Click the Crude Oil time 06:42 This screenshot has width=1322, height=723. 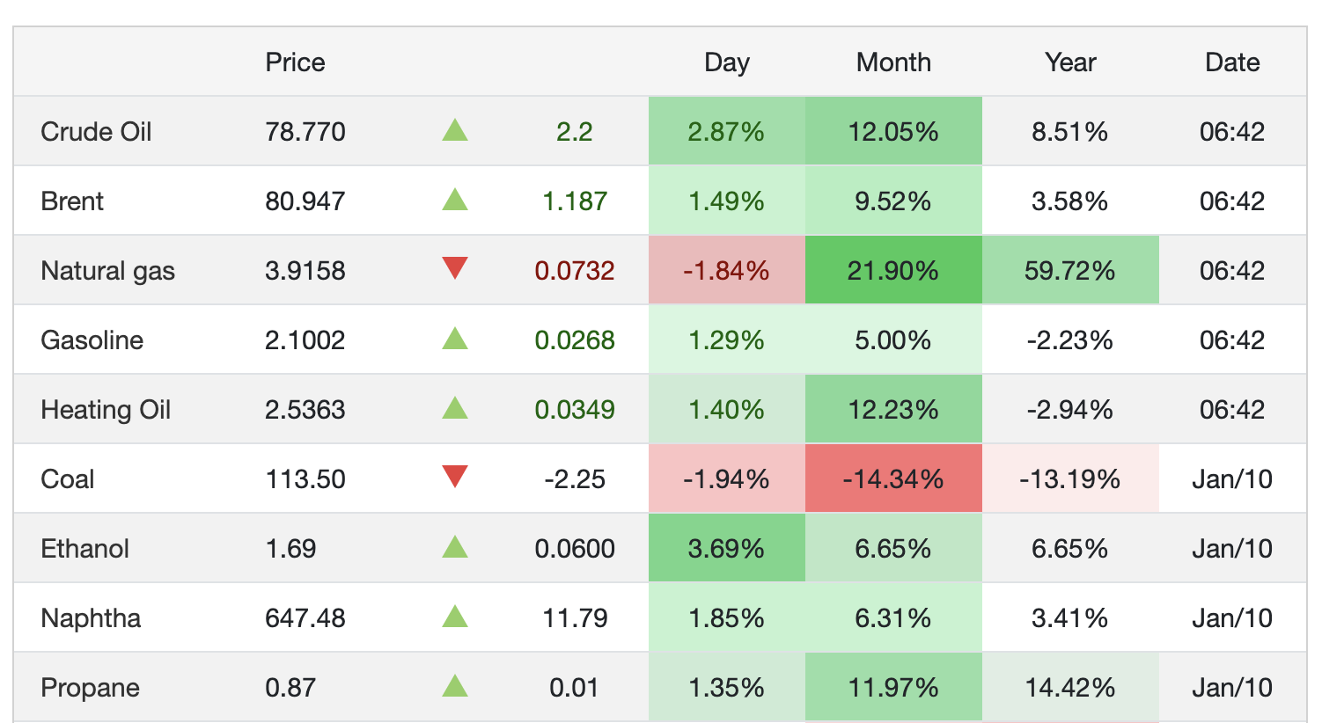click(x=1232, y=132)
